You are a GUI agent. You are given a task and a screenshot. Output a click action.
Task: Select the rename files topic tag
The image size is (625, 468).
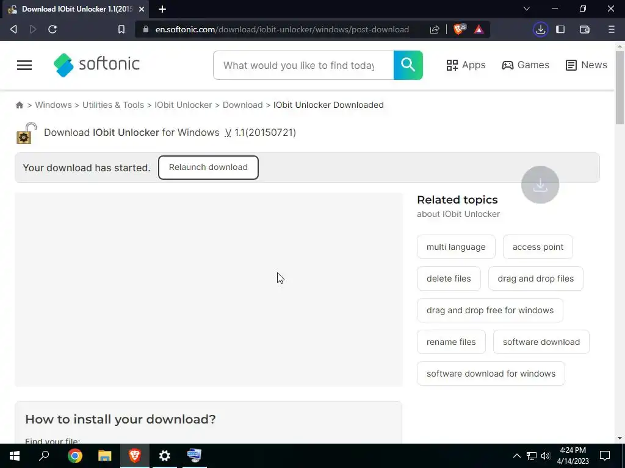tap(451, 342)
